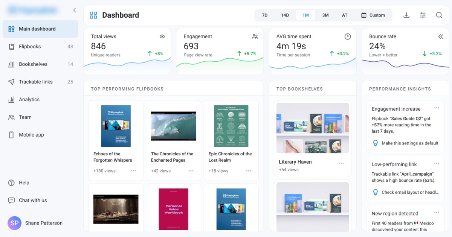Image resolution: width=452 pixels, height=237 pixels.
Task: Click the Flipbooks book icon in sidebar
Action: point(11,47)
